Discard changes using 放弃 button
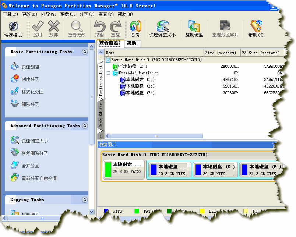The height and width of the screenshot is (237, 296). [x=54, y=29]
